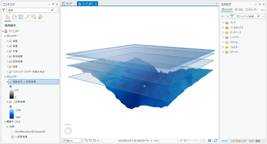The height and width of the screenshot is (144, 267).
Task: Click the スタイル folder icon
Action: click(227, 42)
